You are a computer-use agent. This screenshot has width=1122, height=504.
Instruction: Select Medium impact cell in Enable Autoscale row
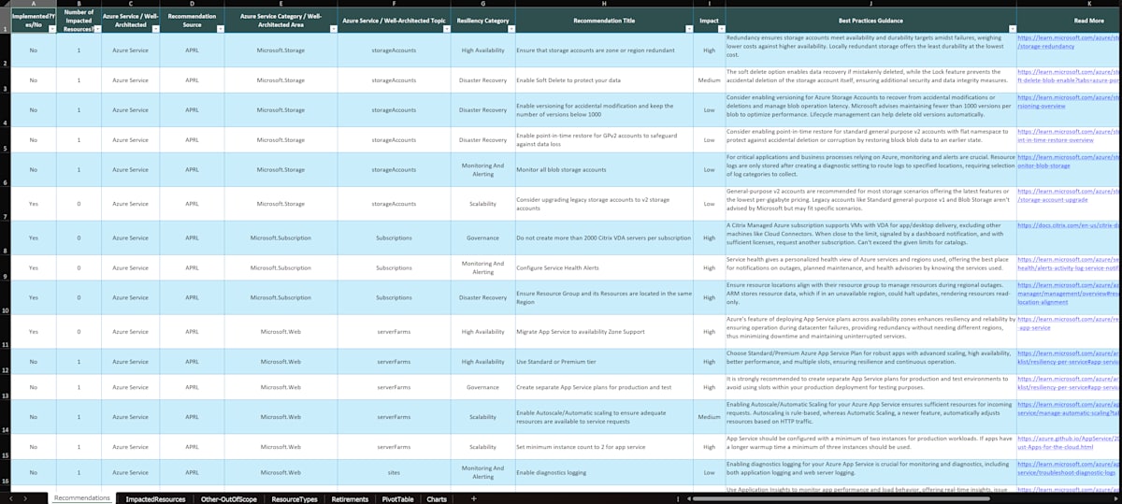coord(709,416)
